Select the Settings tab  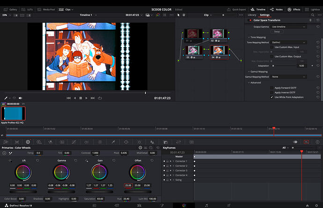coord(265,15)
